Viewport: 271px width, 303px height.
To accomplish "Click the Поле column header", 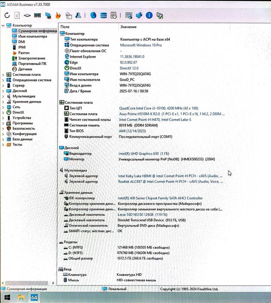I will tap(65, 27).
